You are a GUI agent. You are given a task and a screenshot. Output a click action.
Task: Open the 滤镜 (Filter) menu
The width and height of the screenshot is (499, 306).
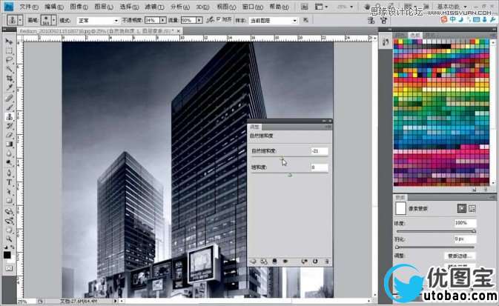(154, 7)
